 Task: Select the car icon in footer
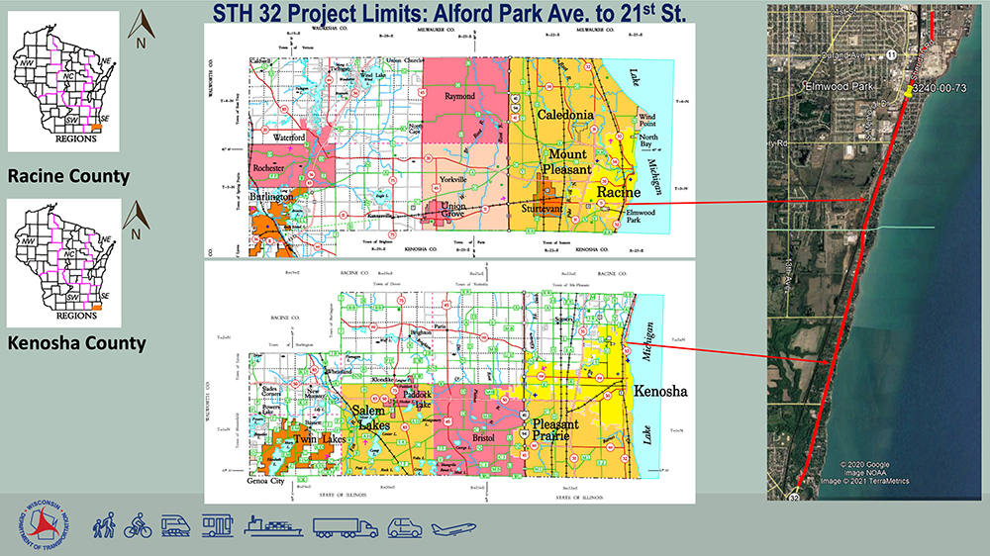point(405,526)
